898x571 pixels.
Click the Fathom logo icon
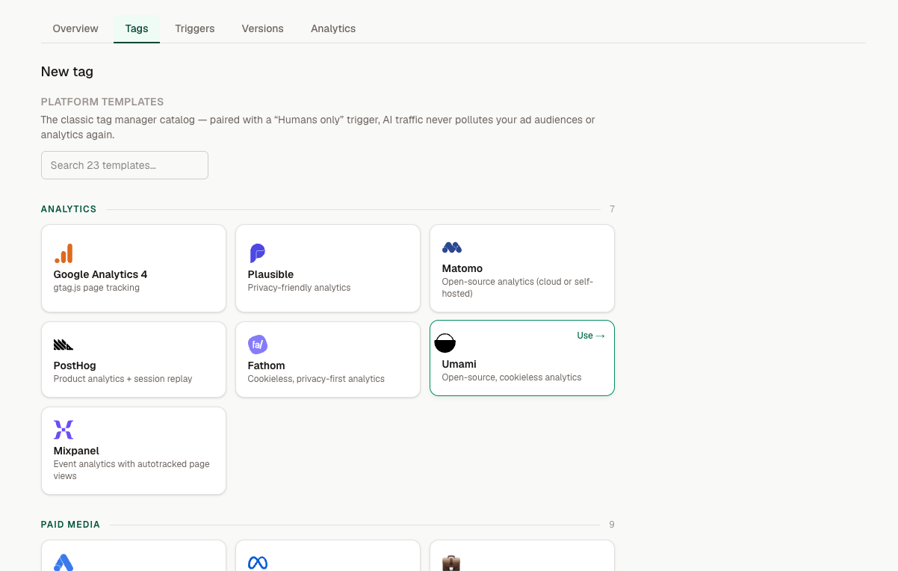point(258,345)
